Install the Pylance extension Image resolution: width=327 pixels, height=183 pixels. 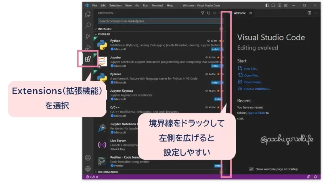tap(215, 82)
